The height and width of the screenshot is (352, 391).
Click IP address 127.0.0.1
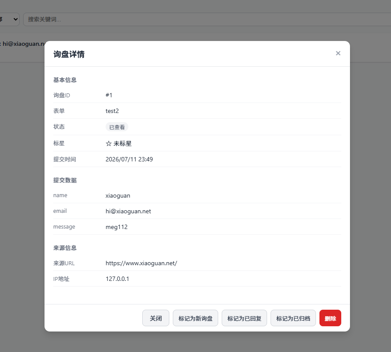tap(117, 279)
